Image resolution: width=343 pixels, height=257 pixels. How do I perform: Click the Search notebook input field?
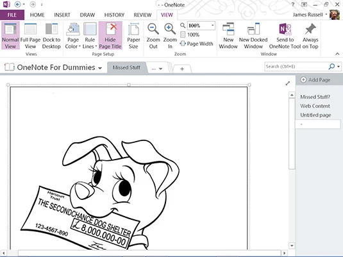(296, 67)
